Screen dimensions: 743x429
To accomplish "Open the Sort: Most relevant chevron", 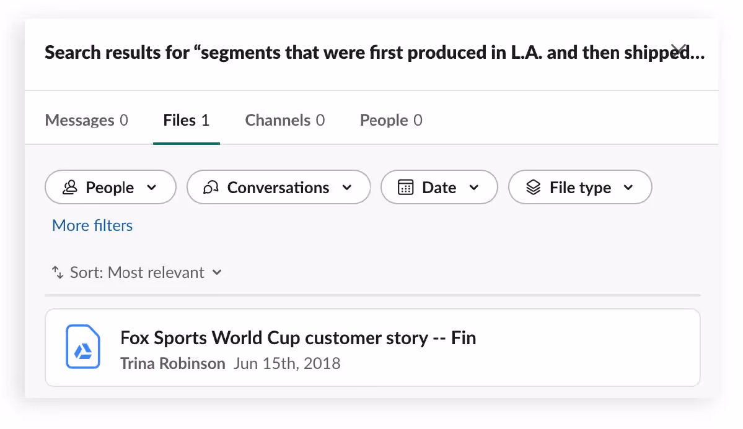I will [217, 272].
